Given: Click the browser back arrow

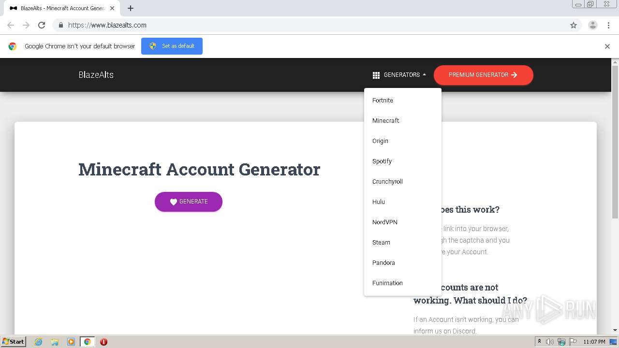Looking at the screenshot, I should click(x=11, y=25).
